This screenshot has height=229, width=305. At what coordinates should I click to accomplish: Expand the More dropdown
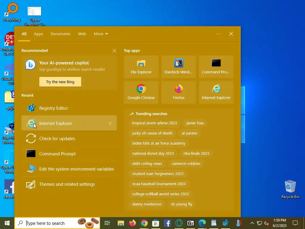101,34
